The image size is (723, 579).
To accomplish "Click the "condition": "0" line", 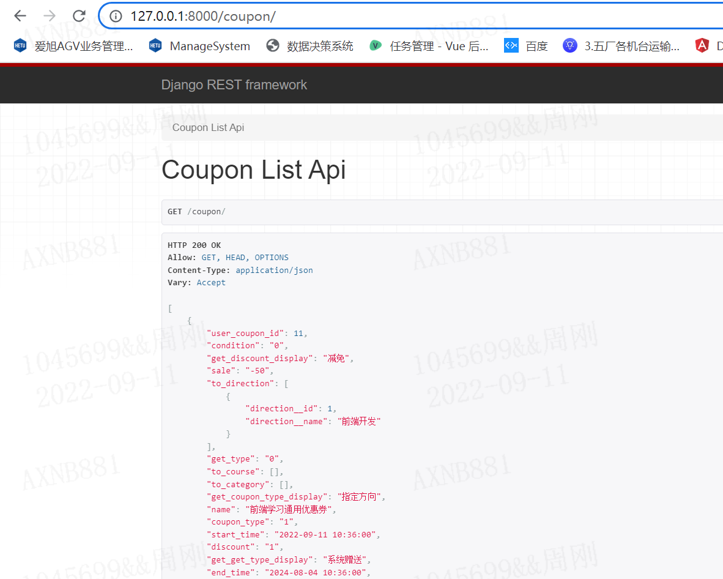I will (247, 346).
